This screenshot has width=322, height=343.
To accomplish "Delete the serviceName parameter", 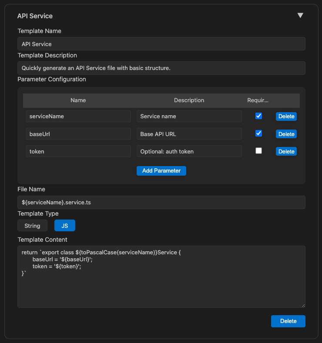I will [x=286, y=117].
